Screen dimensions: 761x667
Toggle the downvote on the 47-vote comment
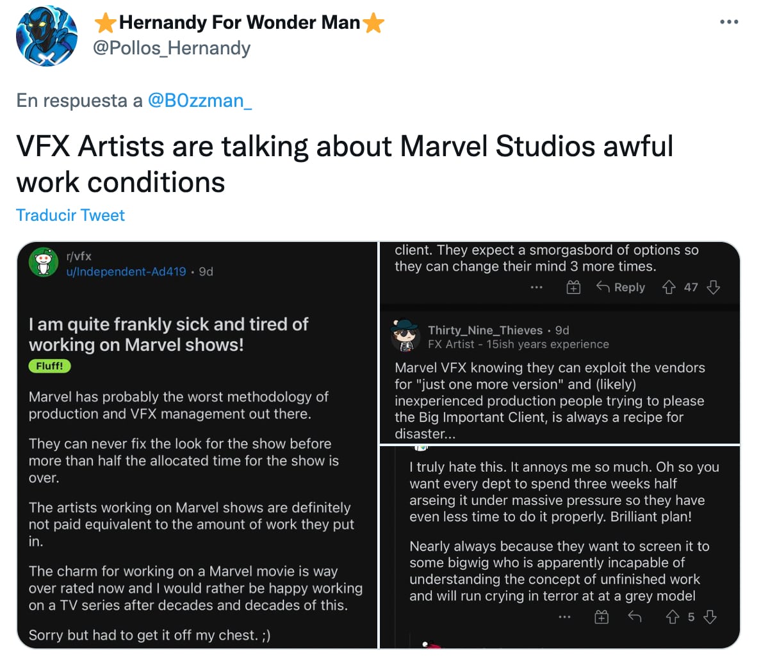714,287
